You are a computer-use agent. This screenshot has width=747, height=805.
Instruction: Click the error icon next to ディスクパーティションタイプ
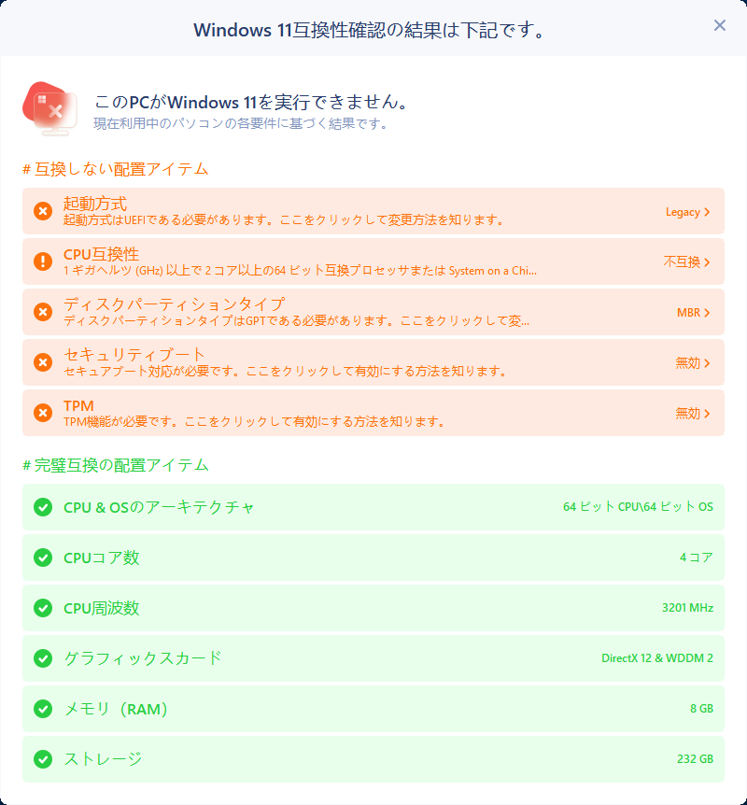tap(43, 312)
